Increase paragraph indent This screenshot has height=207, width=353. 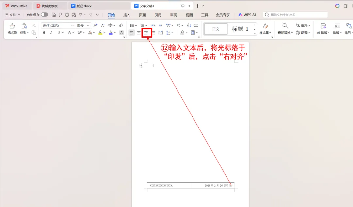point(160,26)
